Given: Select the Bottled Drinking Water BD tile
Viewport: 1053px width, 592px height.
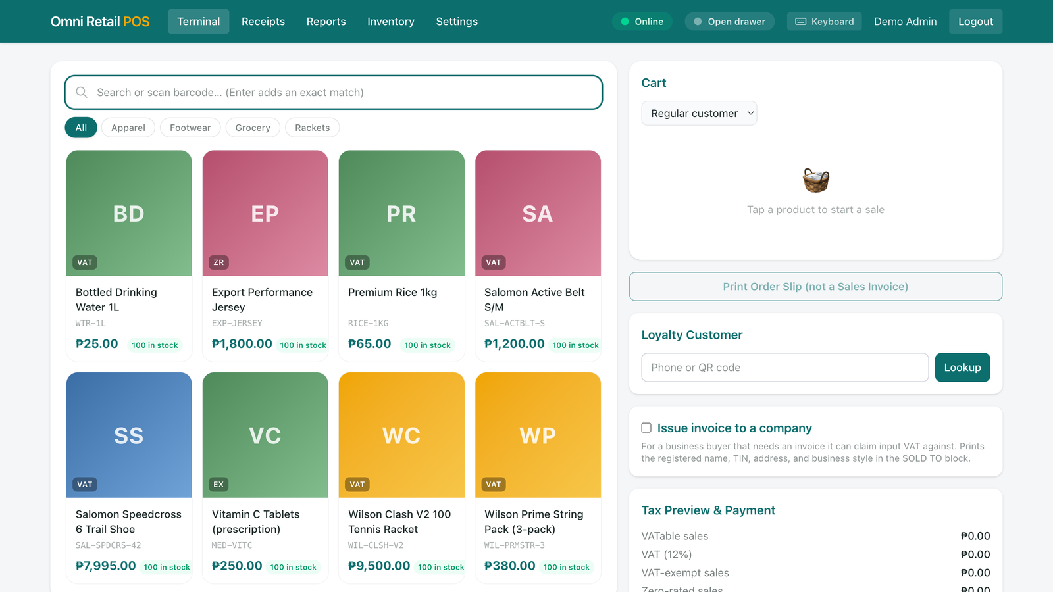Looking at the screenshot, I should click(129, 256).
